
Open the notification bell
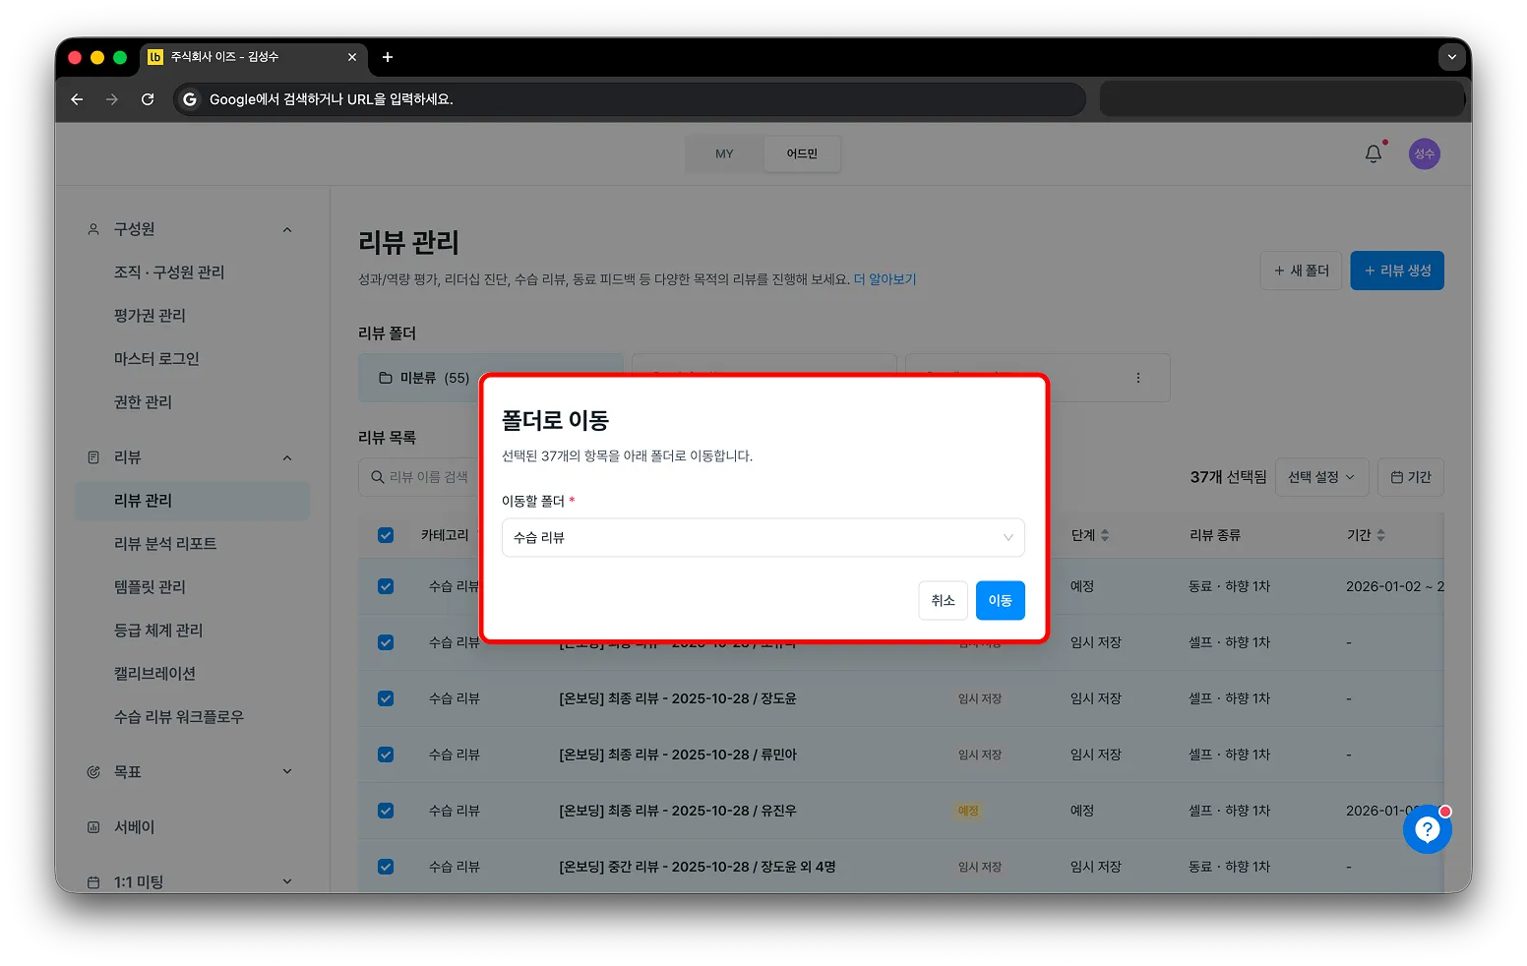click(1374, 153)
